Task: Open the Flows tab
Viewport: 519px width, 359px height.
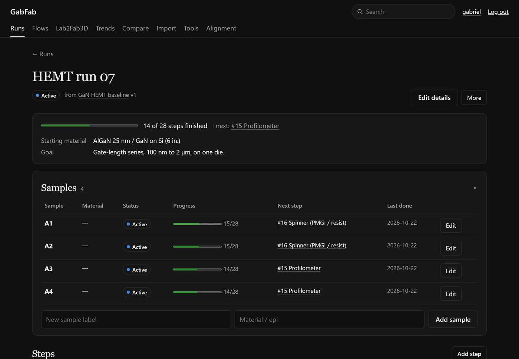Action: (40, 28)
